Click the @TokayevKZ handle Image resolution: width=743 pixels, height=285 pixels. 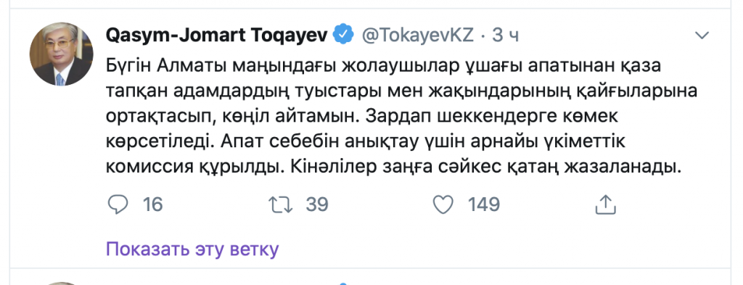[x=418, y=36]
